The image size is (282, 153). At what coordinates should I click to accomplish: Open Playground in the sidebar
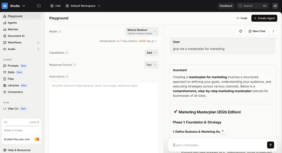click(21, 16)
